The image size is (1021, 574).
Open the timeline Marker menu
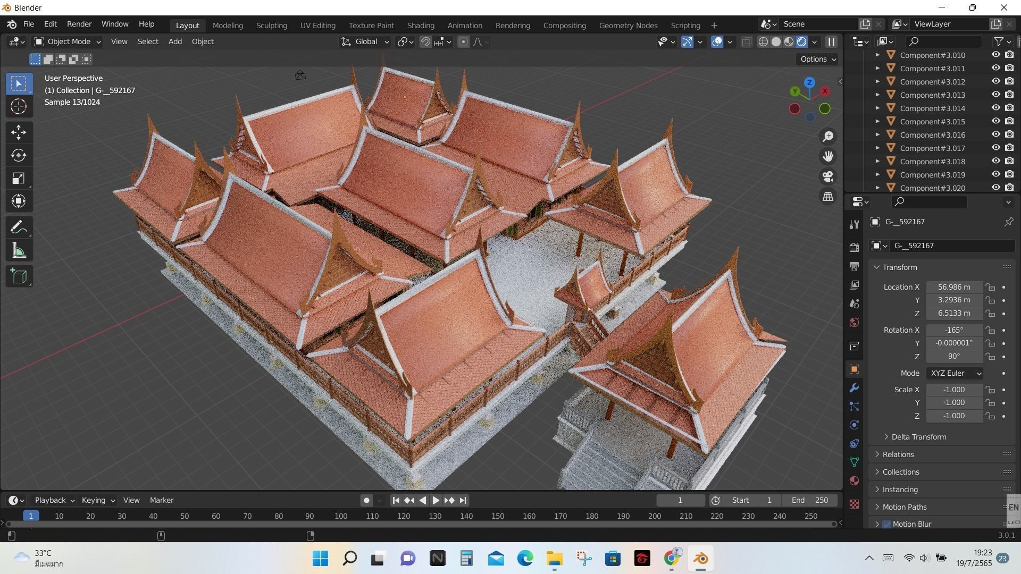[162, 500]
